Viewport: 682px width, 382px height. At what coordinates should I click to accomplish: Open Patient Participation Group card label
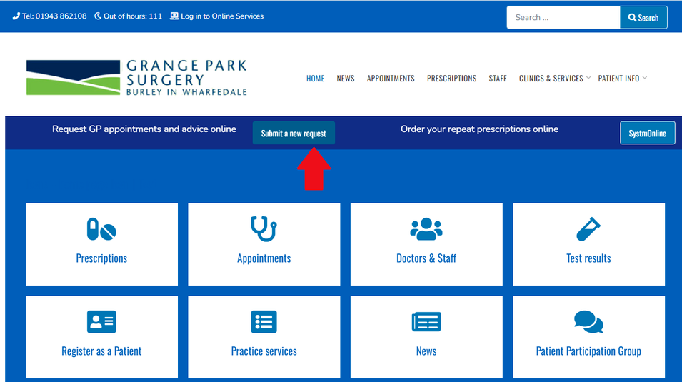point(588,351)
